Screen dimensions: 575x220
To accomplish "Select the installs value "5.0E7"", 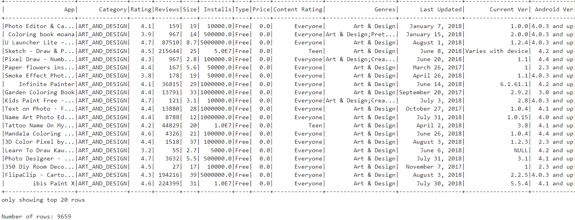I will [x=223, y=51].
